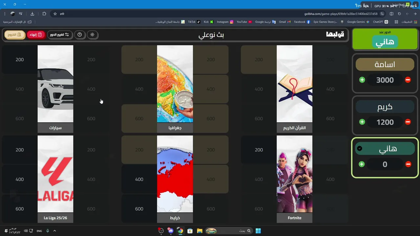Open the Google ترجمة bookmark
420x236 pixels.
[265, 22]
